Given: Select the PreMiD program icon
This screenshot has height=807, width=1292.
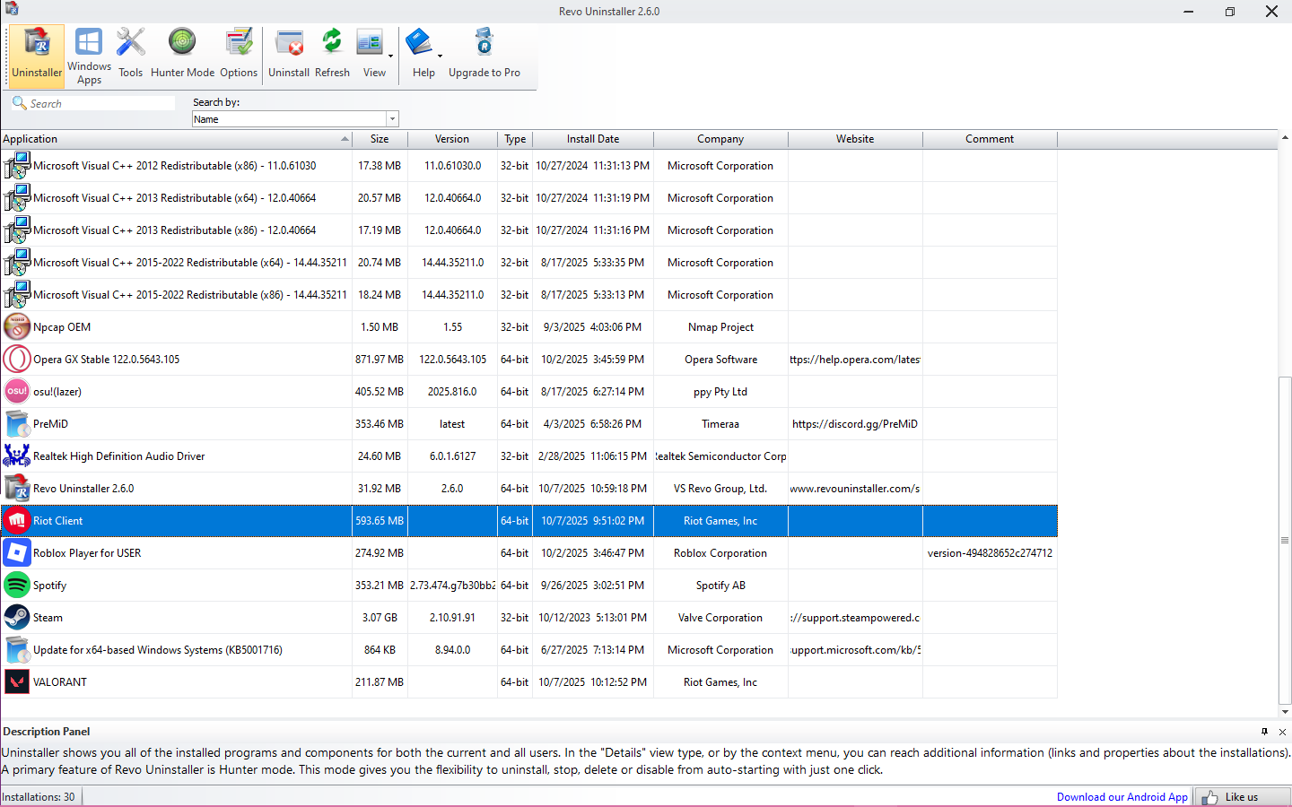Looking at the screenshot, I should 17,424.
